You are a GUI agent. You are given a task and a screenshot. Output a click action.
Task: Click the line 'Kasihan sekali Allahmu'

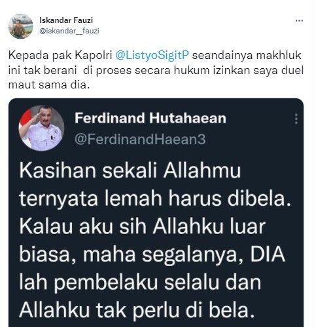[130, 170]
